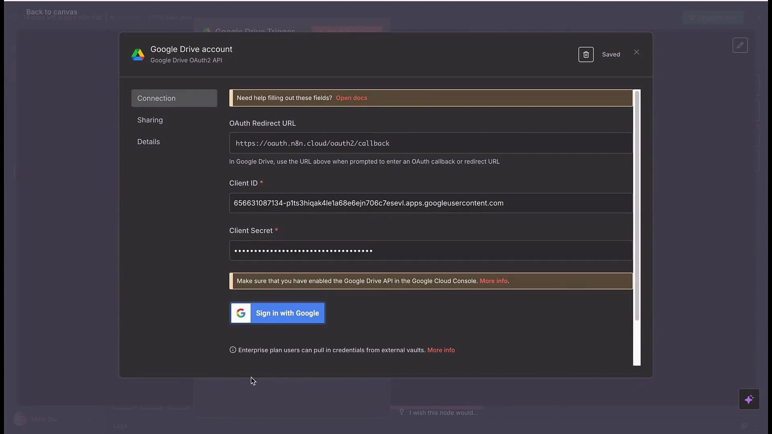
Task: Click the pencil edit icon behind dialog
Action: pos(740,45)
